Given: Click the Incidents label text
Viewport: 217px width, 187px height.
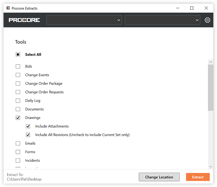Looking at the screenshot, I should tap(33, 160).
